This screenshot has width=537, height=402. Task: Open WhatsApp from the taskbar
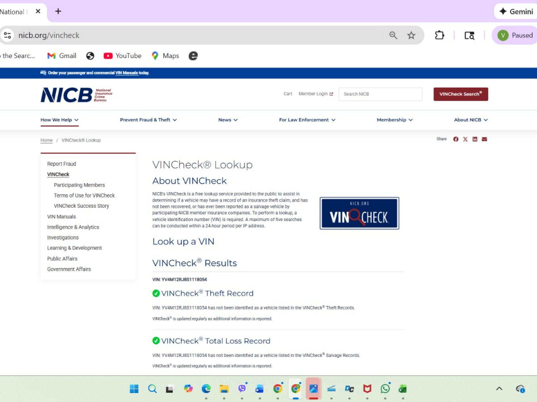[x=385, y=389]
